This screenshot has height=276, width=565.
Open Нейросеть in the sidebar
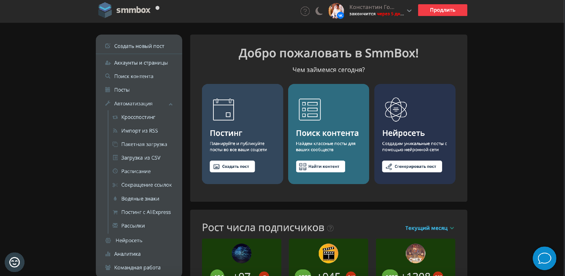coord(129,241)
